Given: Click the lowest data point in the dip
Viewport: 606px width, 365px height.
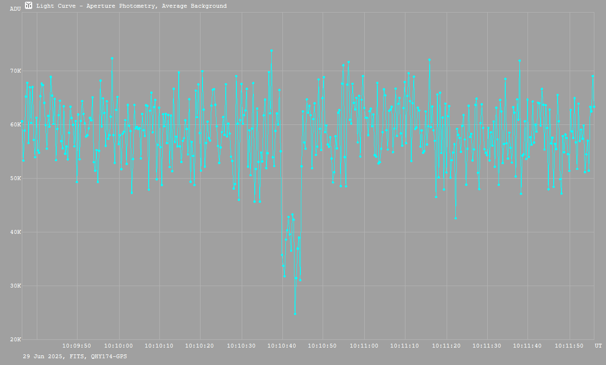Looking at the screenshot, I should (295, 314).
